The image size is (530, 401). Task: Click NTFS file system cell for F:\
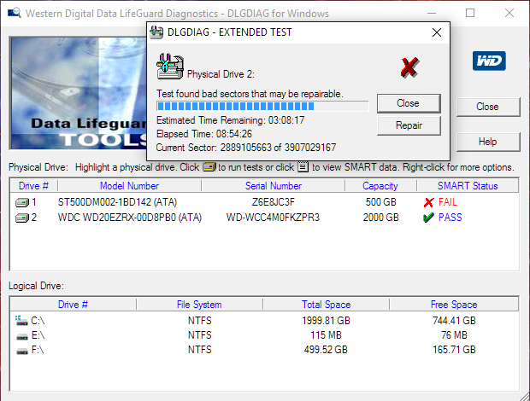[199, 350]
